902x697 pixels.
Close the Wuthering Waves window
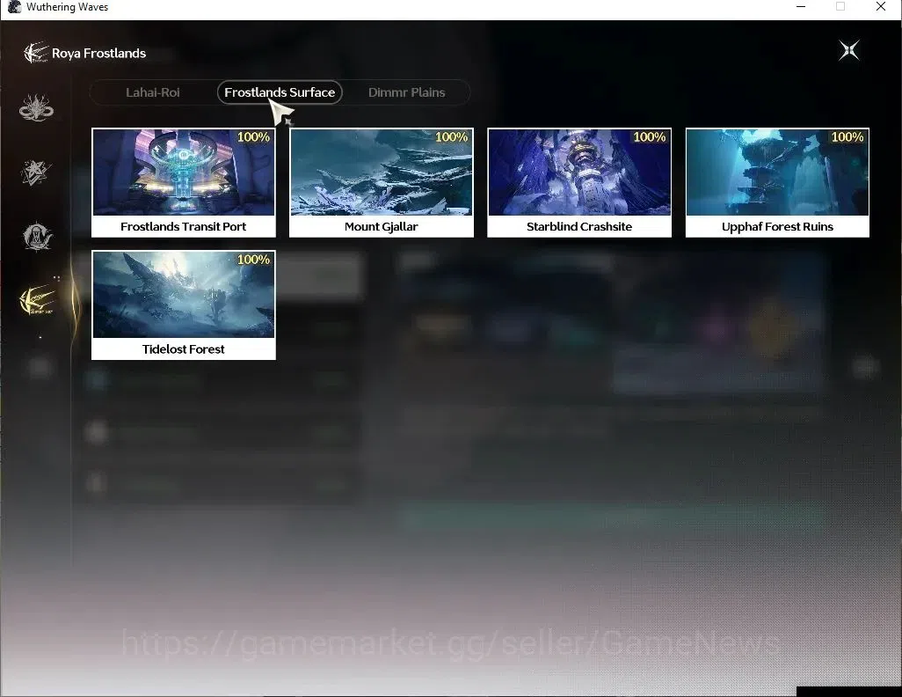click(x=881, y=6)
